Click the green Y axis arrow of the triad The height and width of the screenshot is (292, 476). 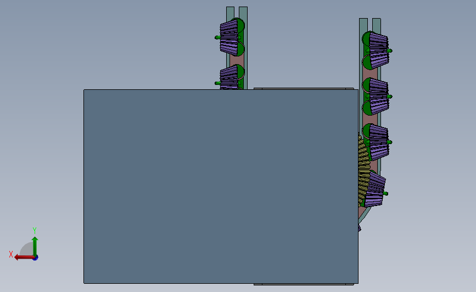35,247
